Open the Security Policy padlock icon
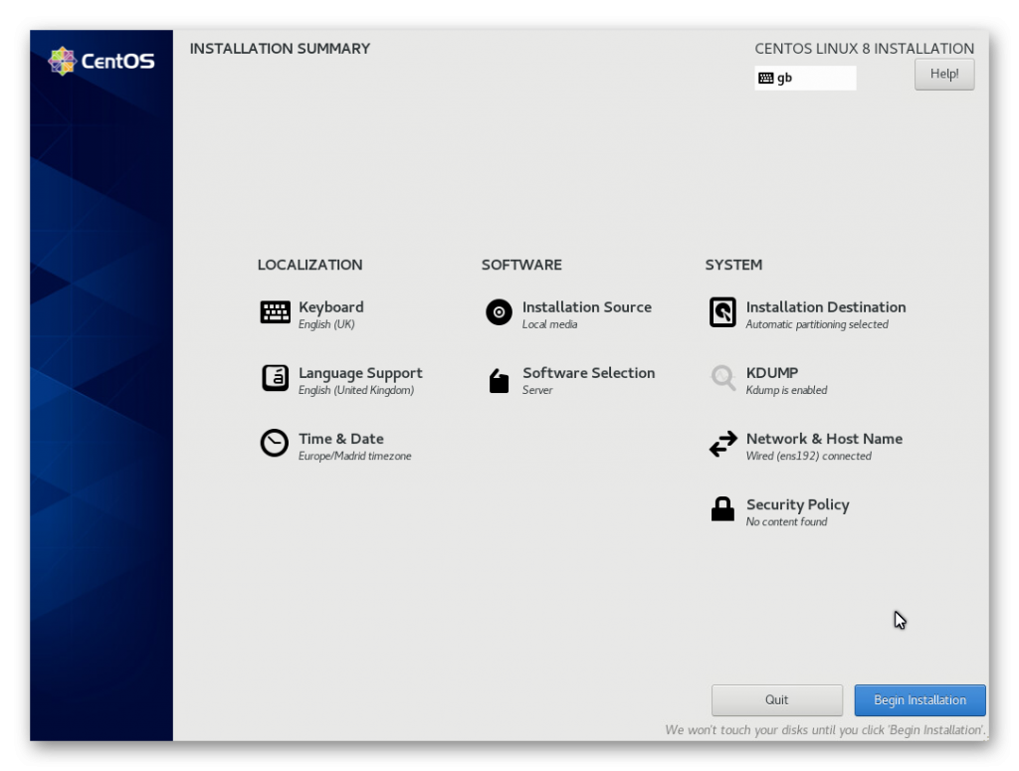 pyautogui.click(x=722, y=509)
